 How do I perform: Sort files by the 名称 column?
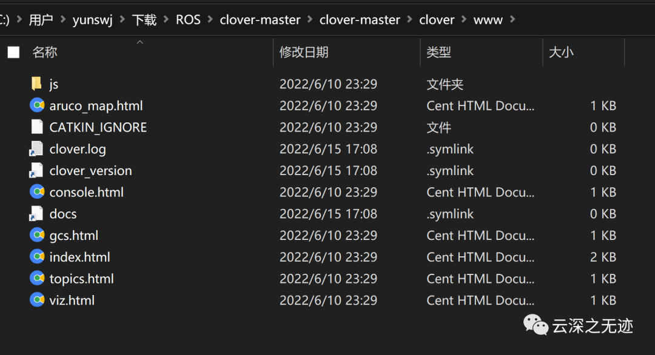tap(45, 52)
